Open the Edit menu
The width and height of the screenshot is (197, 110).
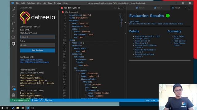23,3
